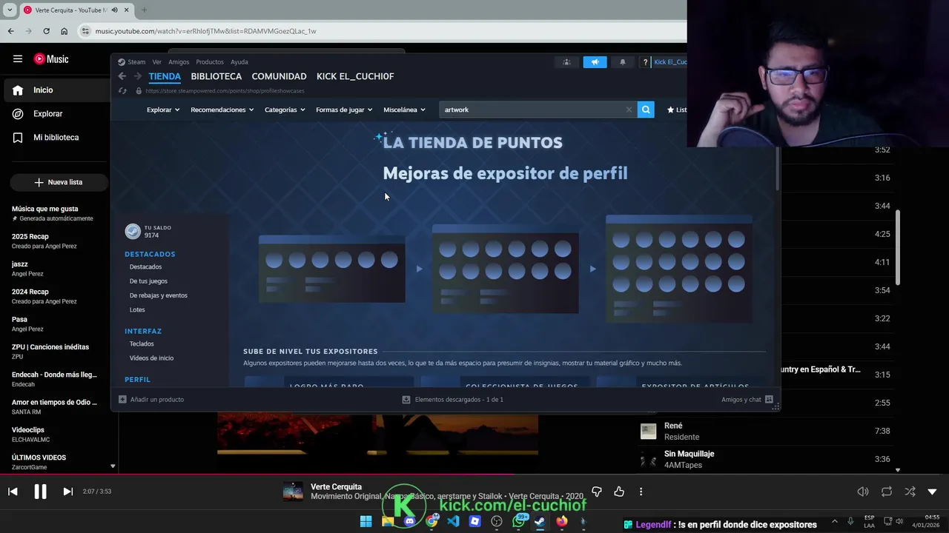949x533 pixels.
Task: Open Steam announcements megaphone button
Action: (595, 62)
